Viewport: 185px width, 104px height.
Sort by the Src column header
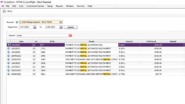(36, 41)
